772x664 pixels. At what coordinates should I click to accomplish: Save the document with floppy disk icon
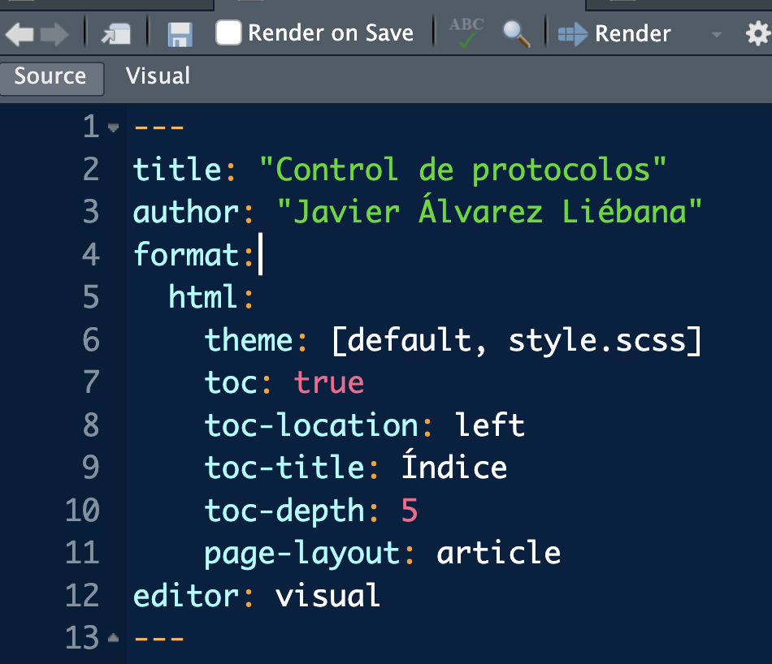pos(179,34)
